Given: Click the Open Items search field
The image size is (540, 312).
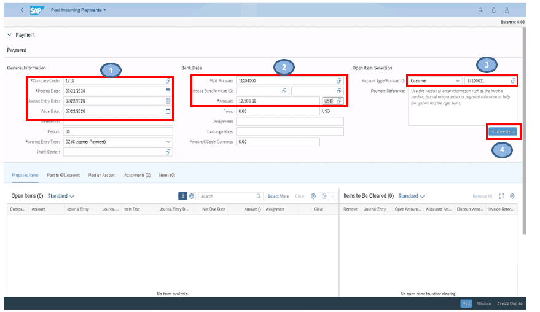Looking at the screenshot, I should pos(227,196).
